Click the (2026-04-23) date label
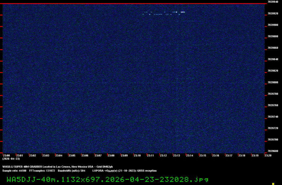 click(x=11, y=159)
